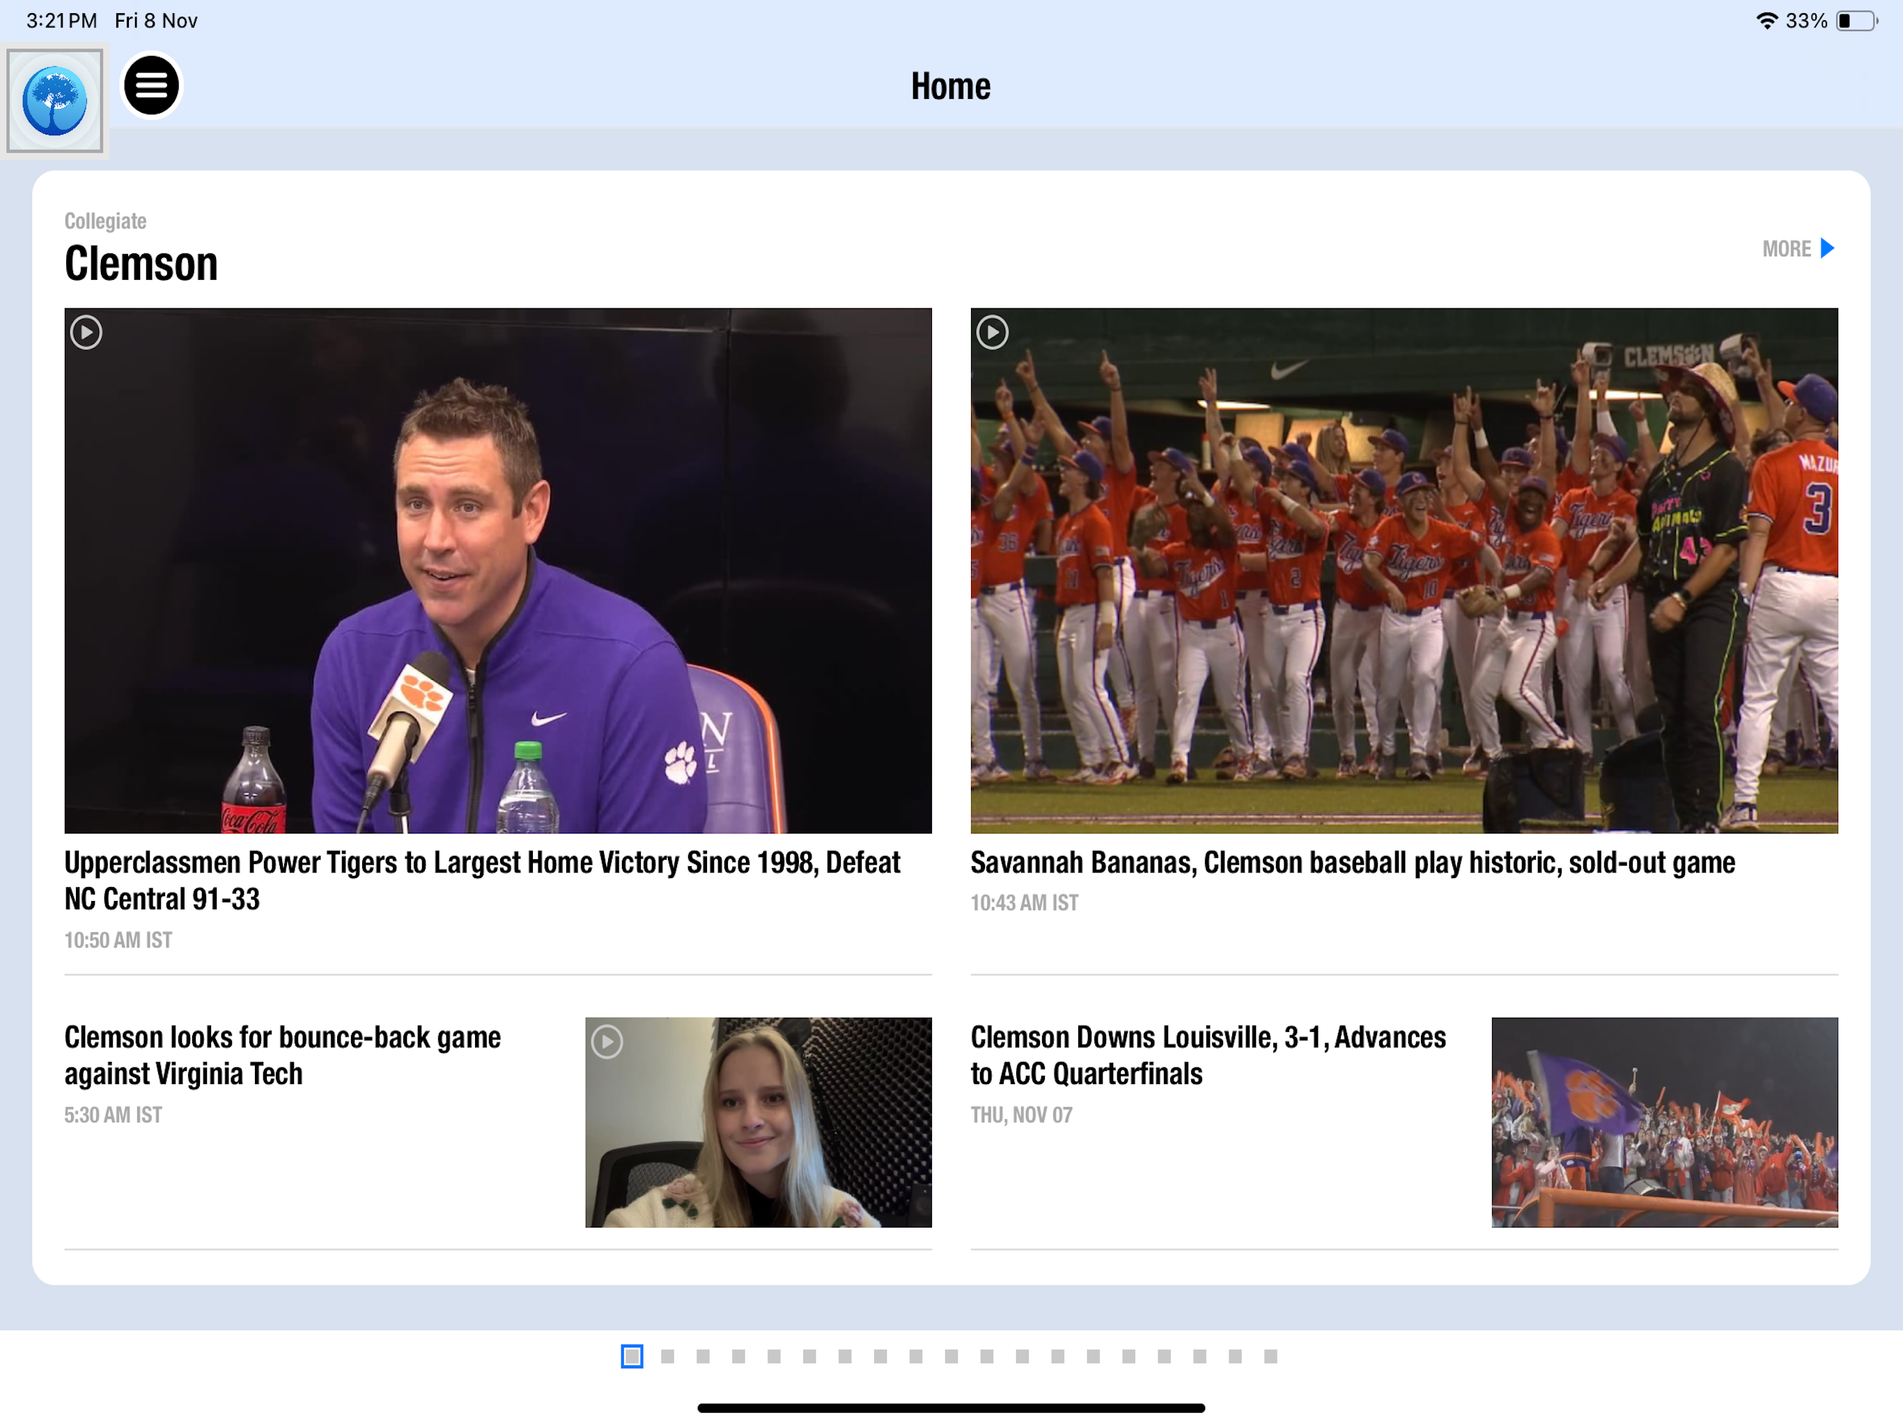
Task: Expand the Clemson section with MORE
Action: pyautogui.click(x=1786, y=249)
